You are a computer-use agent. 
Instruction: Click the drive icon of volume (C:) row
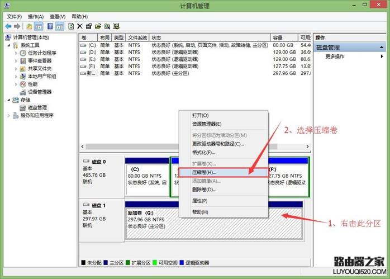pos(83,45)
